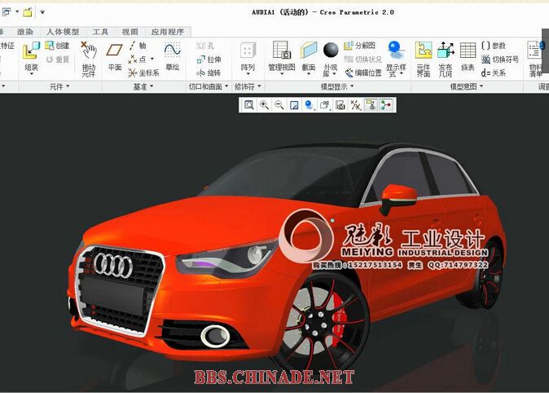Toggle 分解图 (Exploded View)

(x=359, y=46)
